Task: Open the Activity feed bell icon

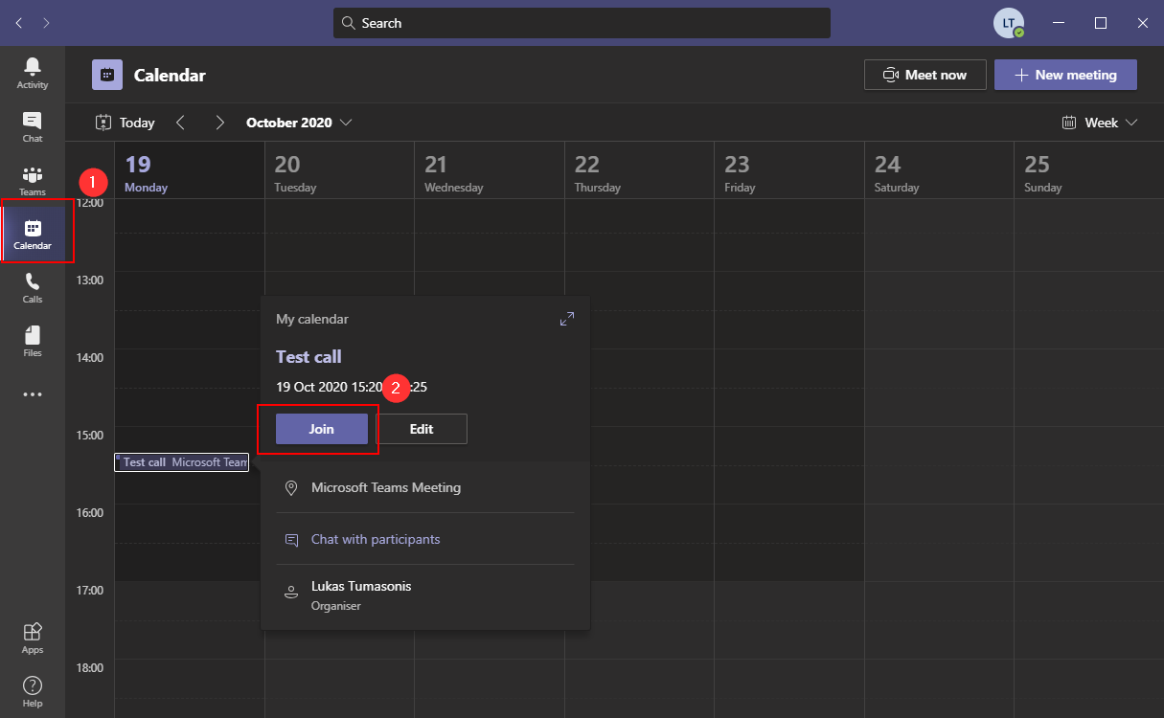Action: click(x=33, y=73)
